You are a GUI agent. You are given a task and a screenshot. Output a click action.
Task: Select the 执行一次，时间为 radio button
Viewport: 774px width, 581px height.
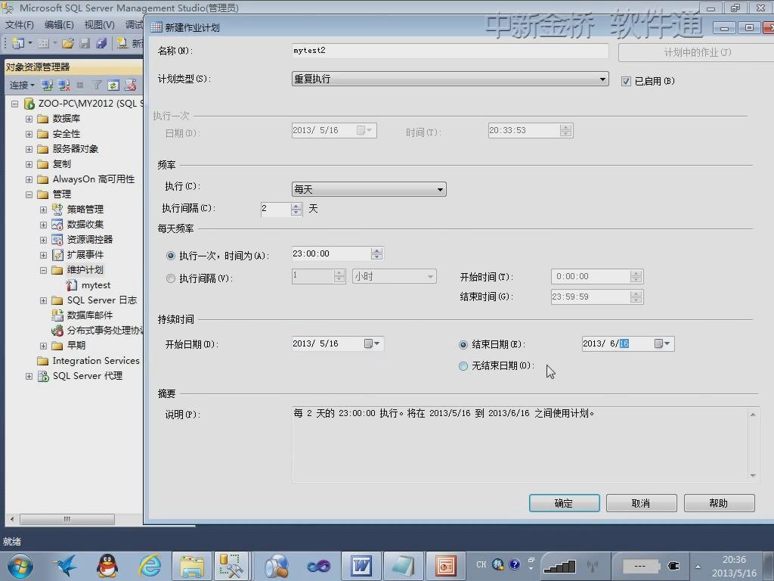[171, 256]
